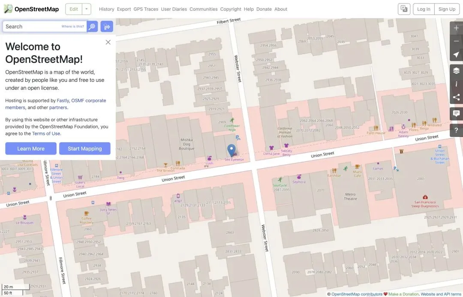Viewport: 463px width, 297px height.
Task: Open the map key info icon
Action: tap(456, 84)
